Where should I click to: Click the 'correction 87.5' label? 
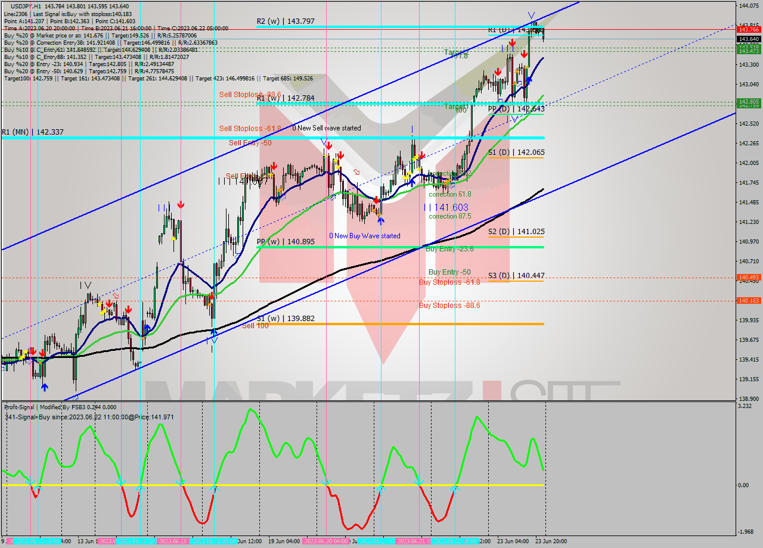click(x=450, y=216)
